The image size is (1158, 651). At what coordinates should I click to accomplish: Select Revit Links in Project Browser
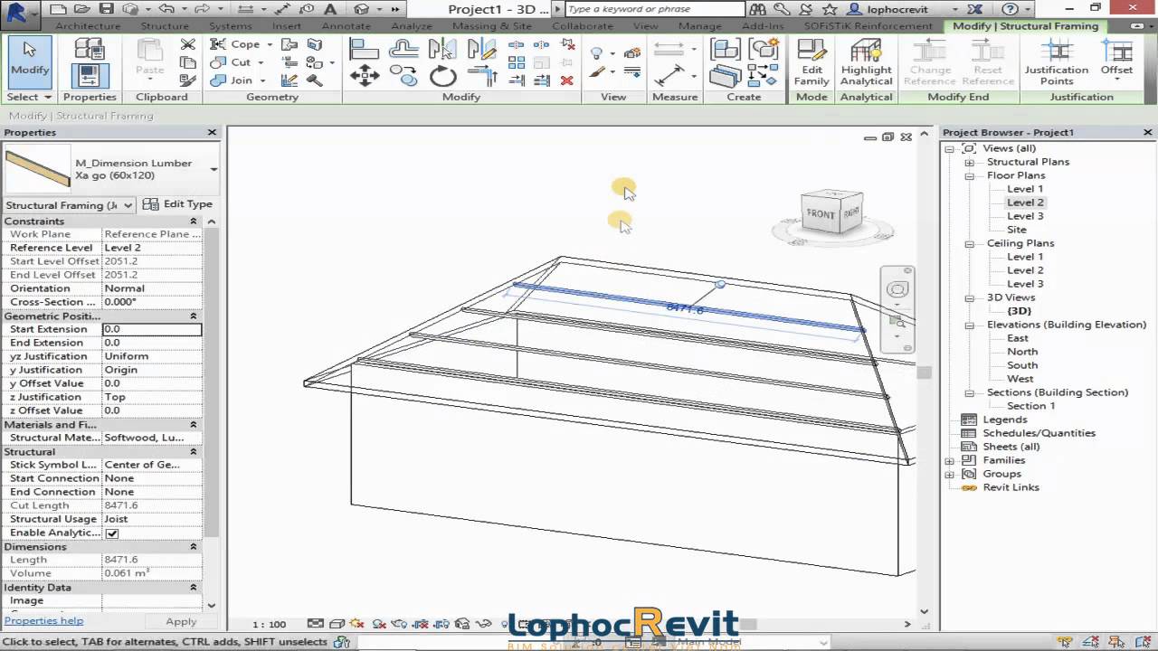tap(1011, 487)
